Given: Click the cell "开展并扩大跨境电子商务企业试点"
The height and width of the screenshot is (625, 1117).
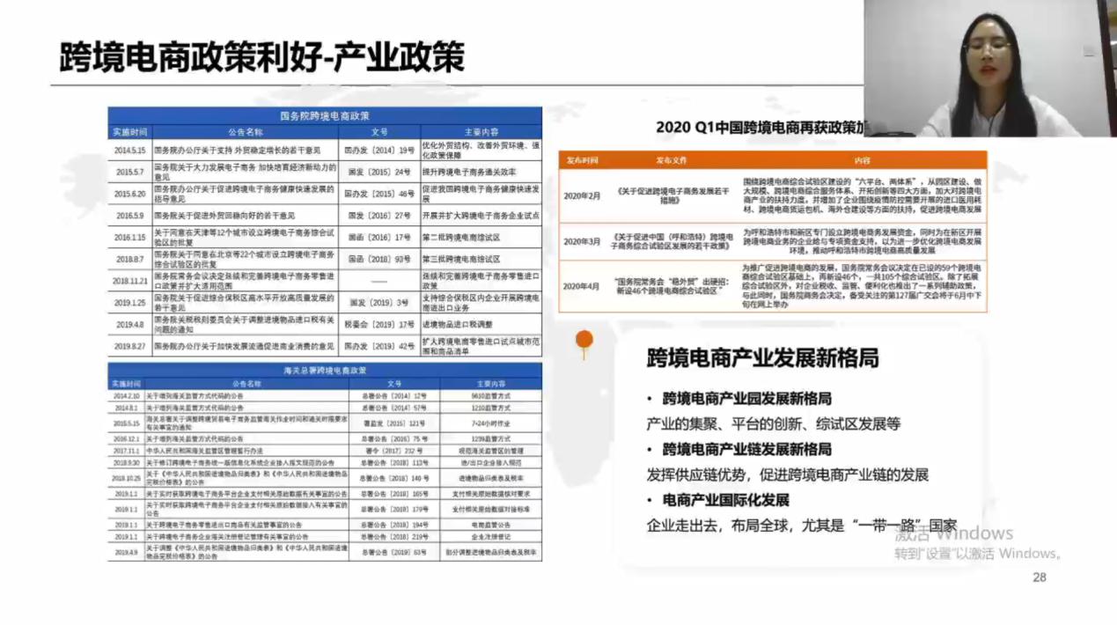Looking at the screenshot, I should (481, 216).
